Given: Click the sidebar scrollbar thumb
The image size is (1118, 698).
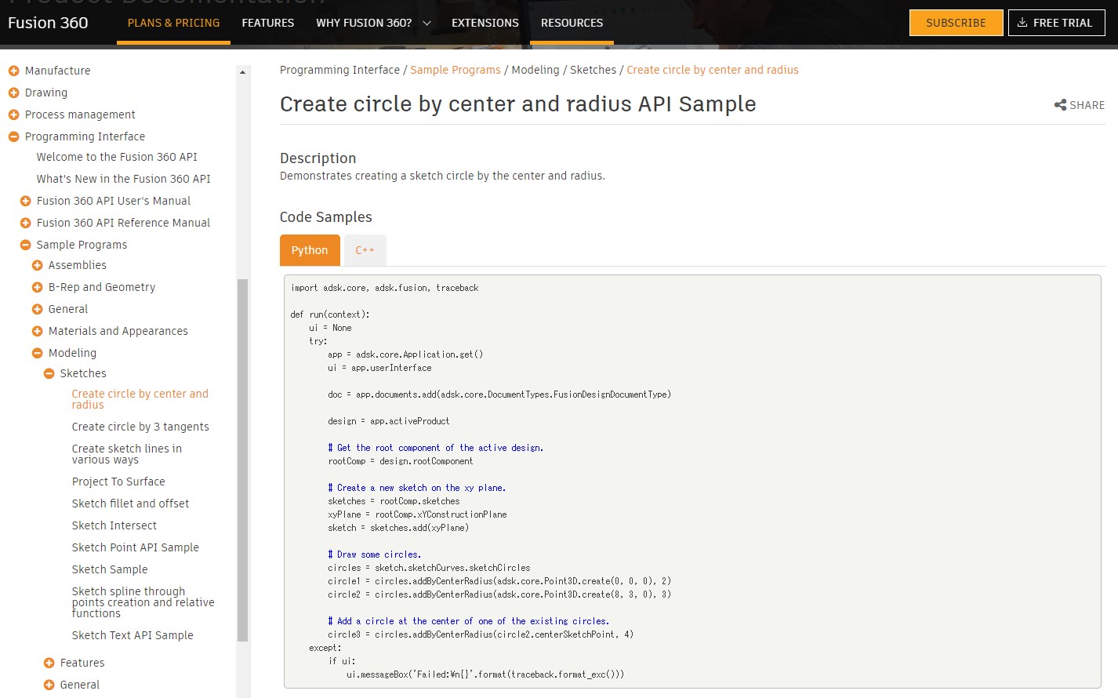Looking at the screenshot, I should pyautogui.click(x=242, y=460).
